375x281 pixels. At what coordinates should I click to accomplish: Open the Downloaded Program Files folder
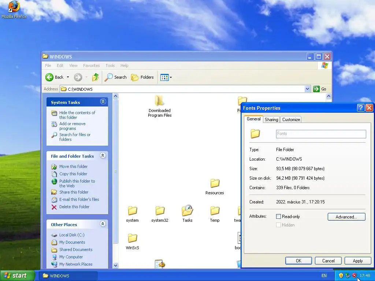(x=160, y=106)
